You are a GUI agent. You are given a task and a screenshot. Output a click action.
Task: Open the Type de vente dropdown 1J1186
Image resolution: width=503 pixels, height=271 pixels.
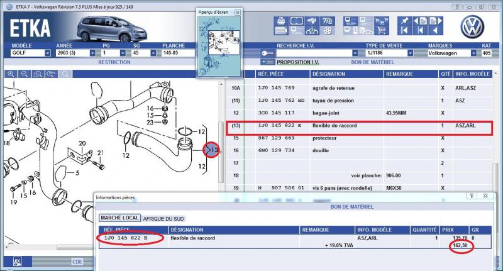pos(410,53)
